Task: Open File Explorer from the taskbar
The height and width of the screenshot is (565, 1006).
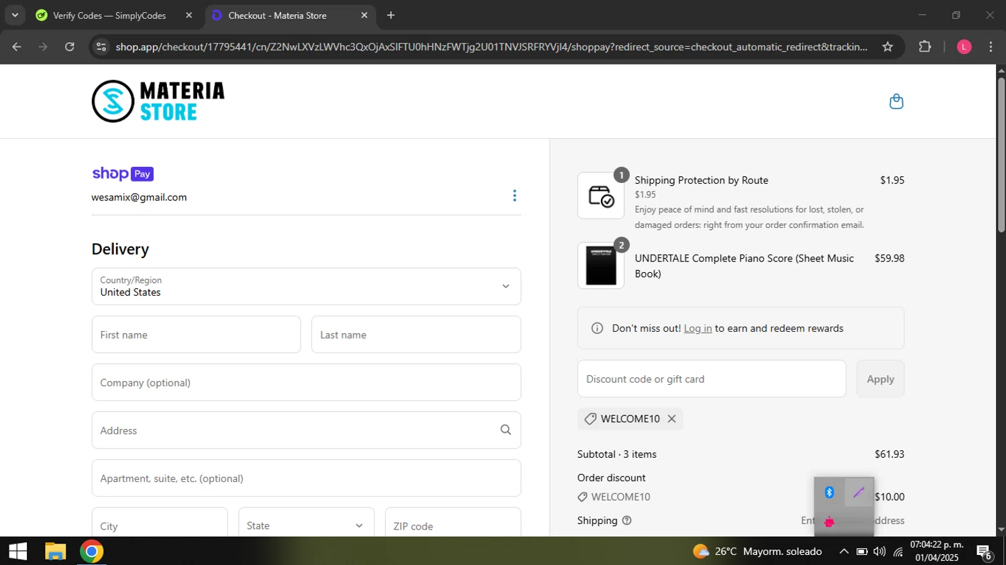Action: tap(55, 551)
